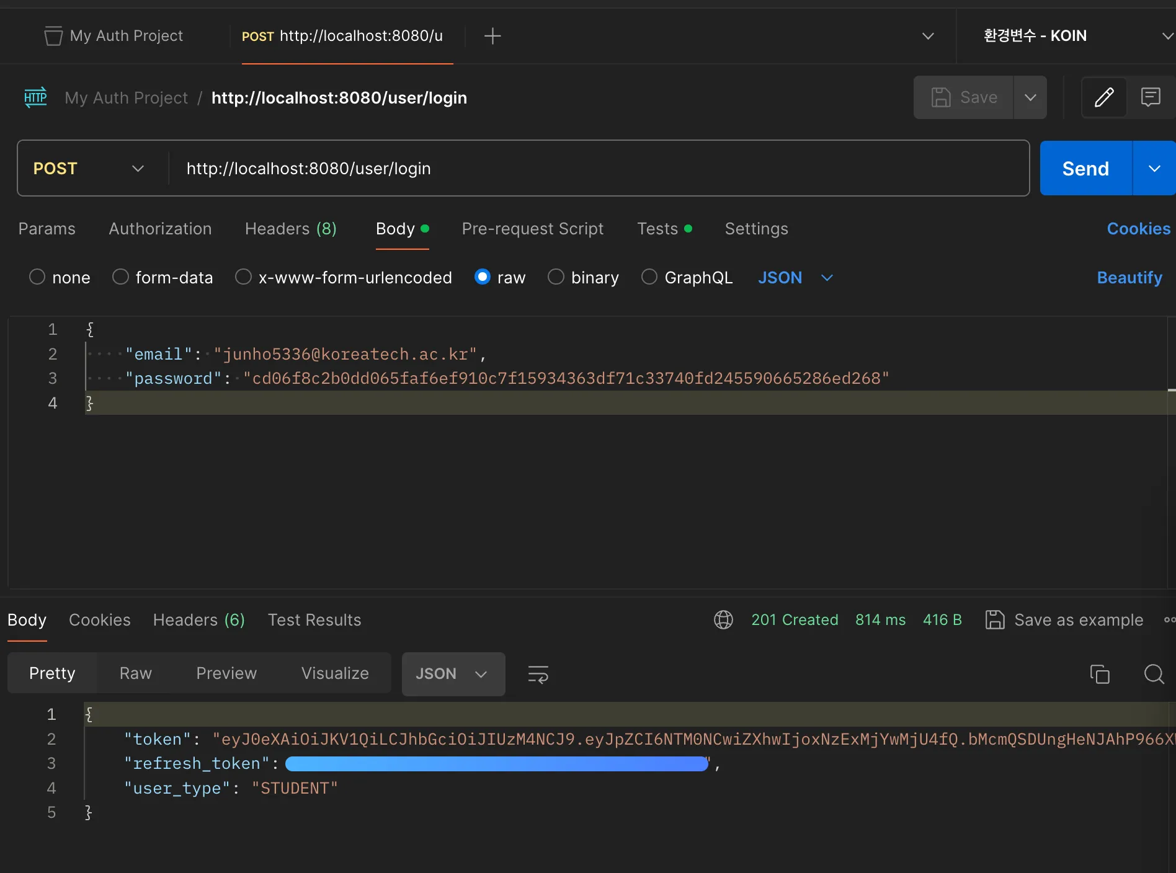The image size is (1176, 873).
Task: Click the pencil edit icon
Action: click(x=1104, y=97)
